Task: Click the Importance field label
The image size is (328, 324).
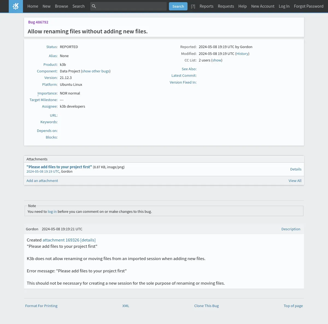Action: (x=48, y=93)
